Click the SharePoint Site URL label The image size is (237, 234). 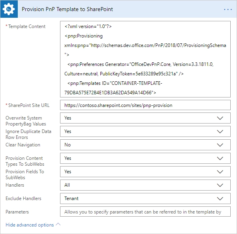[x=29, y=105]
